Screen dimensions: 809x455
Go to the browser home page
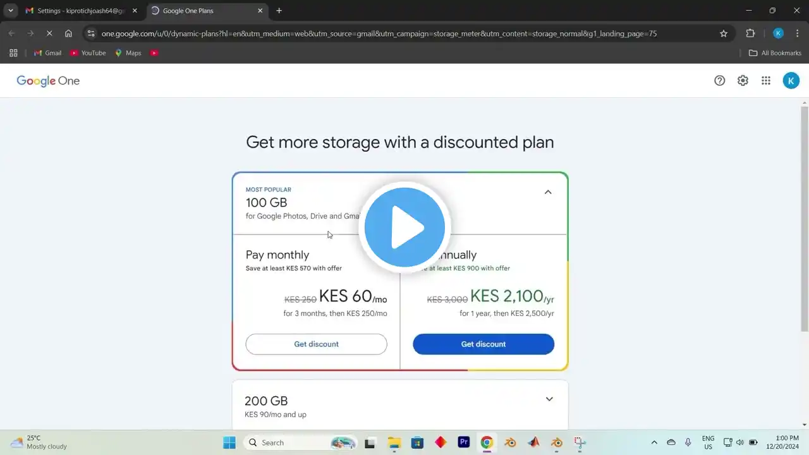pyautogui.click(x=68, y=33)
